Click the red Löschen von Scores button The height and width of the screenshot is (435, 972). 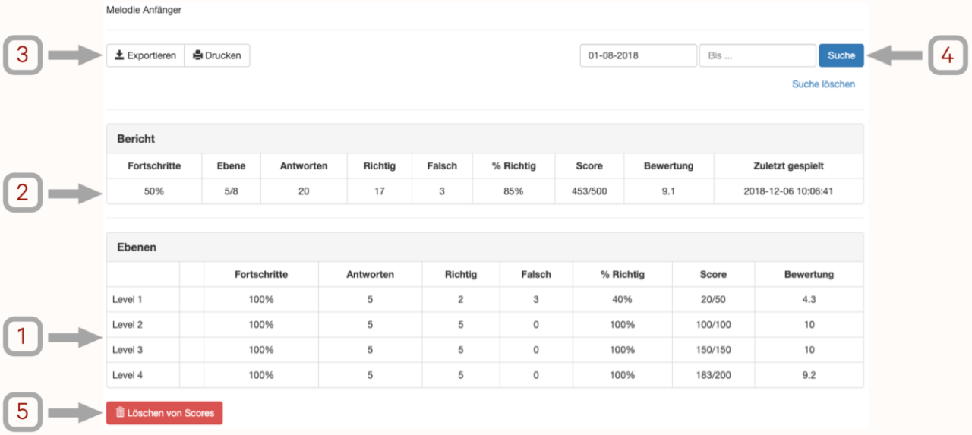165,413
